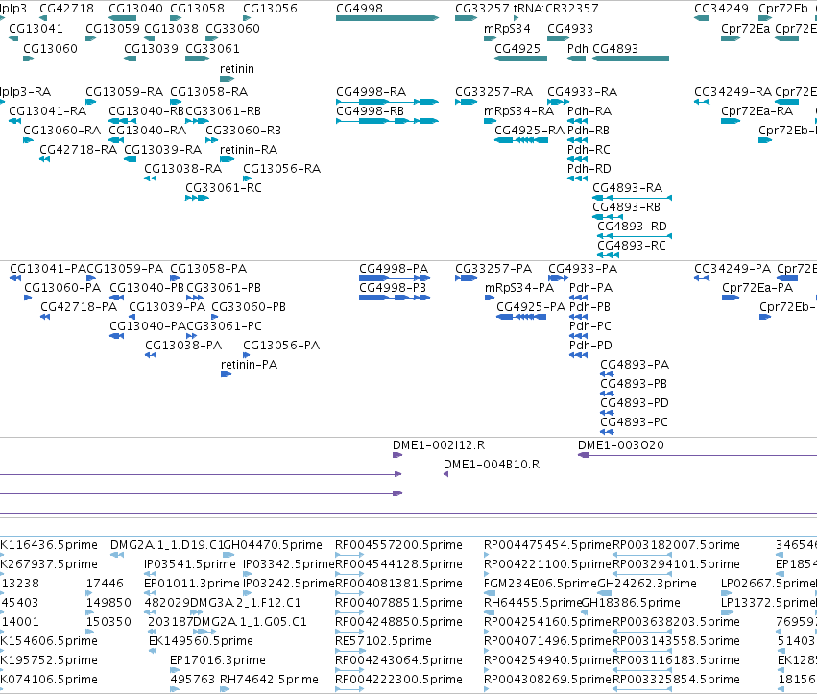Click the mRpS34 gene label
This screenshot has width=817, height=694.
pyautogui.click(x=507, y=28)
